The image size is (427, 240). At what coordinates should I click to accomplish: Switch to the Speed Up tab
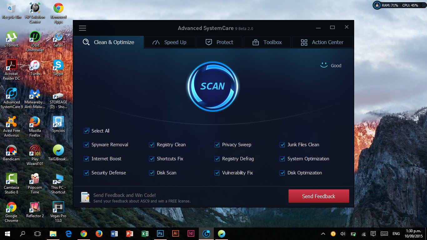click(x=170, y=42)
